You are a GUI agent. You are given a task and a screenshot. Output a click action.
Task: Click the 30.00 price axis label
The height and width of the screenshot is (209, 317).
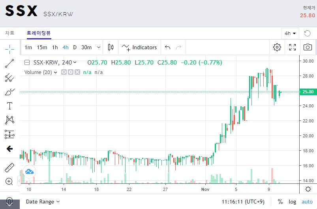pyautogui.click(x=308, y=61)
